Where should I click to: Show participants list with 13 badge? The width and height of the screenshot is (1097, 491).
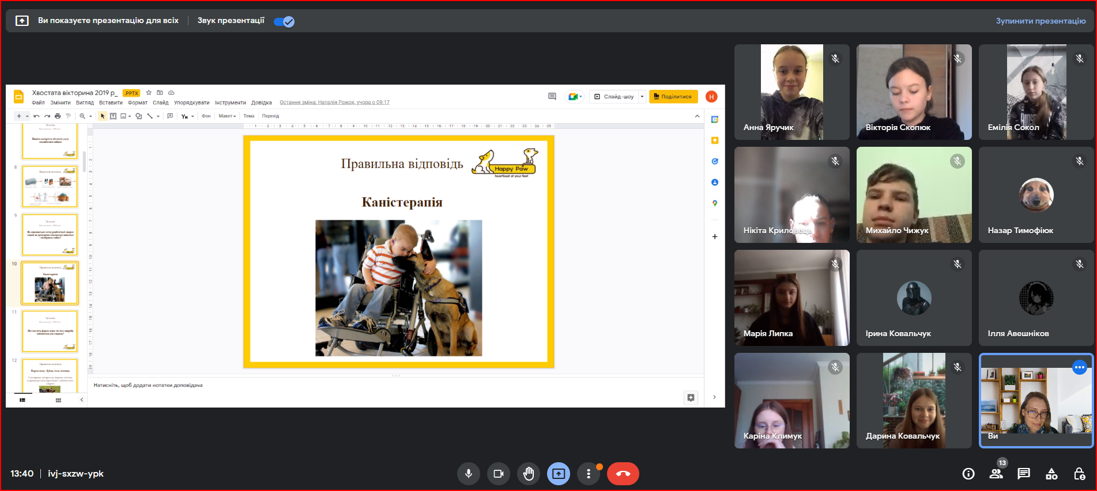click(x=996, y=474)
